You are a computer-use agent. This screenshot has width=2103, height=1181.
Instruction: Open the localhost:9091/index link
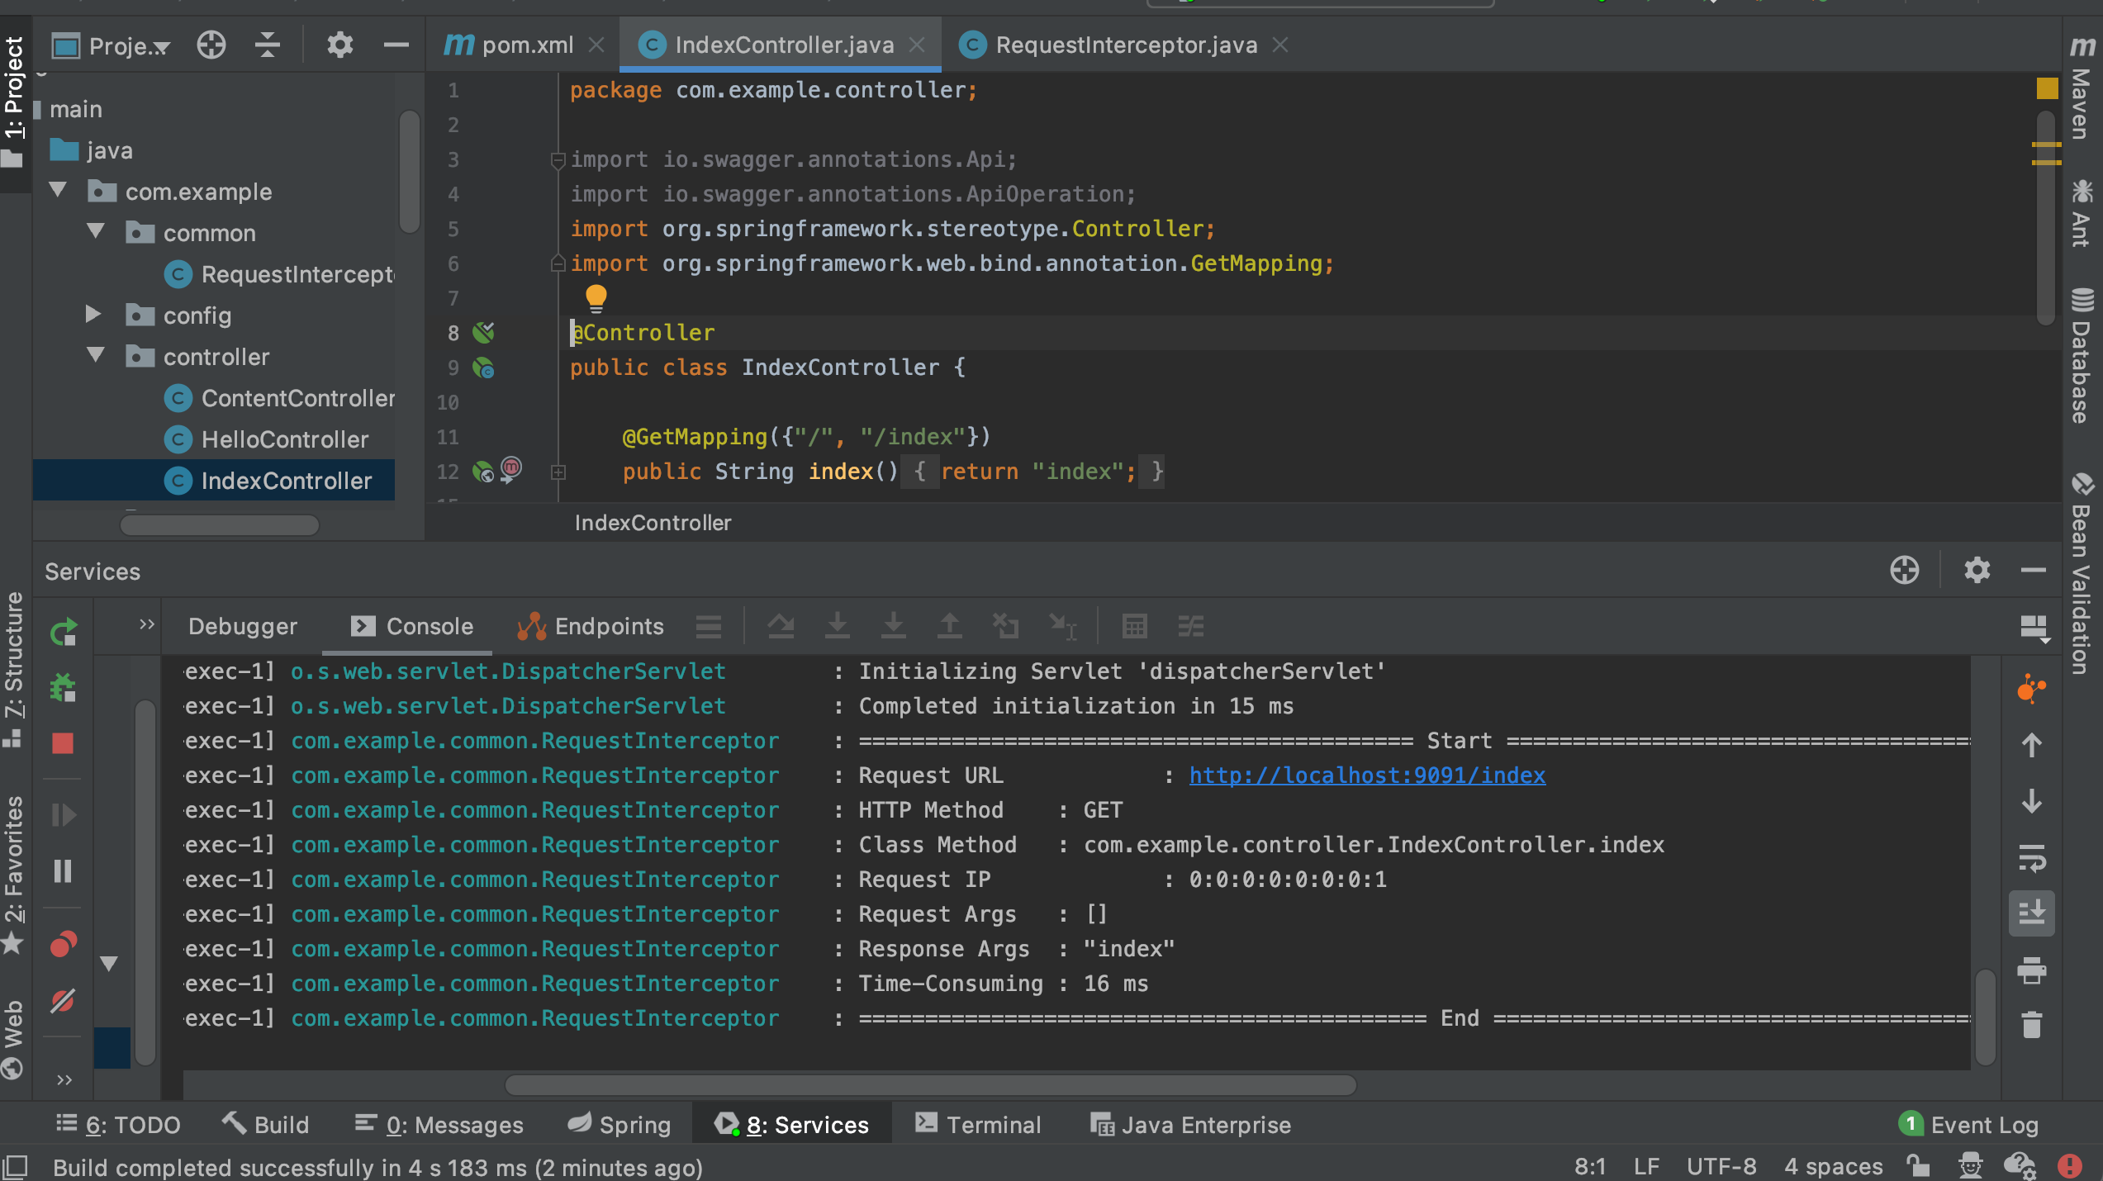tap(1367, 775)
